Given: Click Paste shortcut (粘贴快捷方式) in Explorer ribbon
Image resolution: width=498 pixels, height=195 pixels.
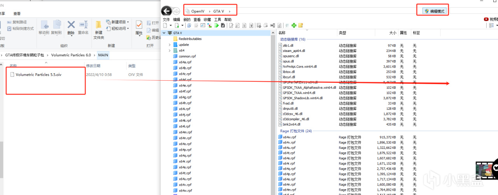Looking at the screenshot, I should coord(20,29).
